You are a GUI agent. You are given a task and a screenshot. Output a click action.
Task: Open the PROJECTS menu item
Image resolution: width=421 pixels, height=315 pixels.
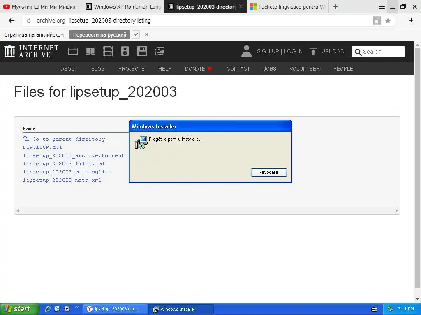[x=131, y=69]
